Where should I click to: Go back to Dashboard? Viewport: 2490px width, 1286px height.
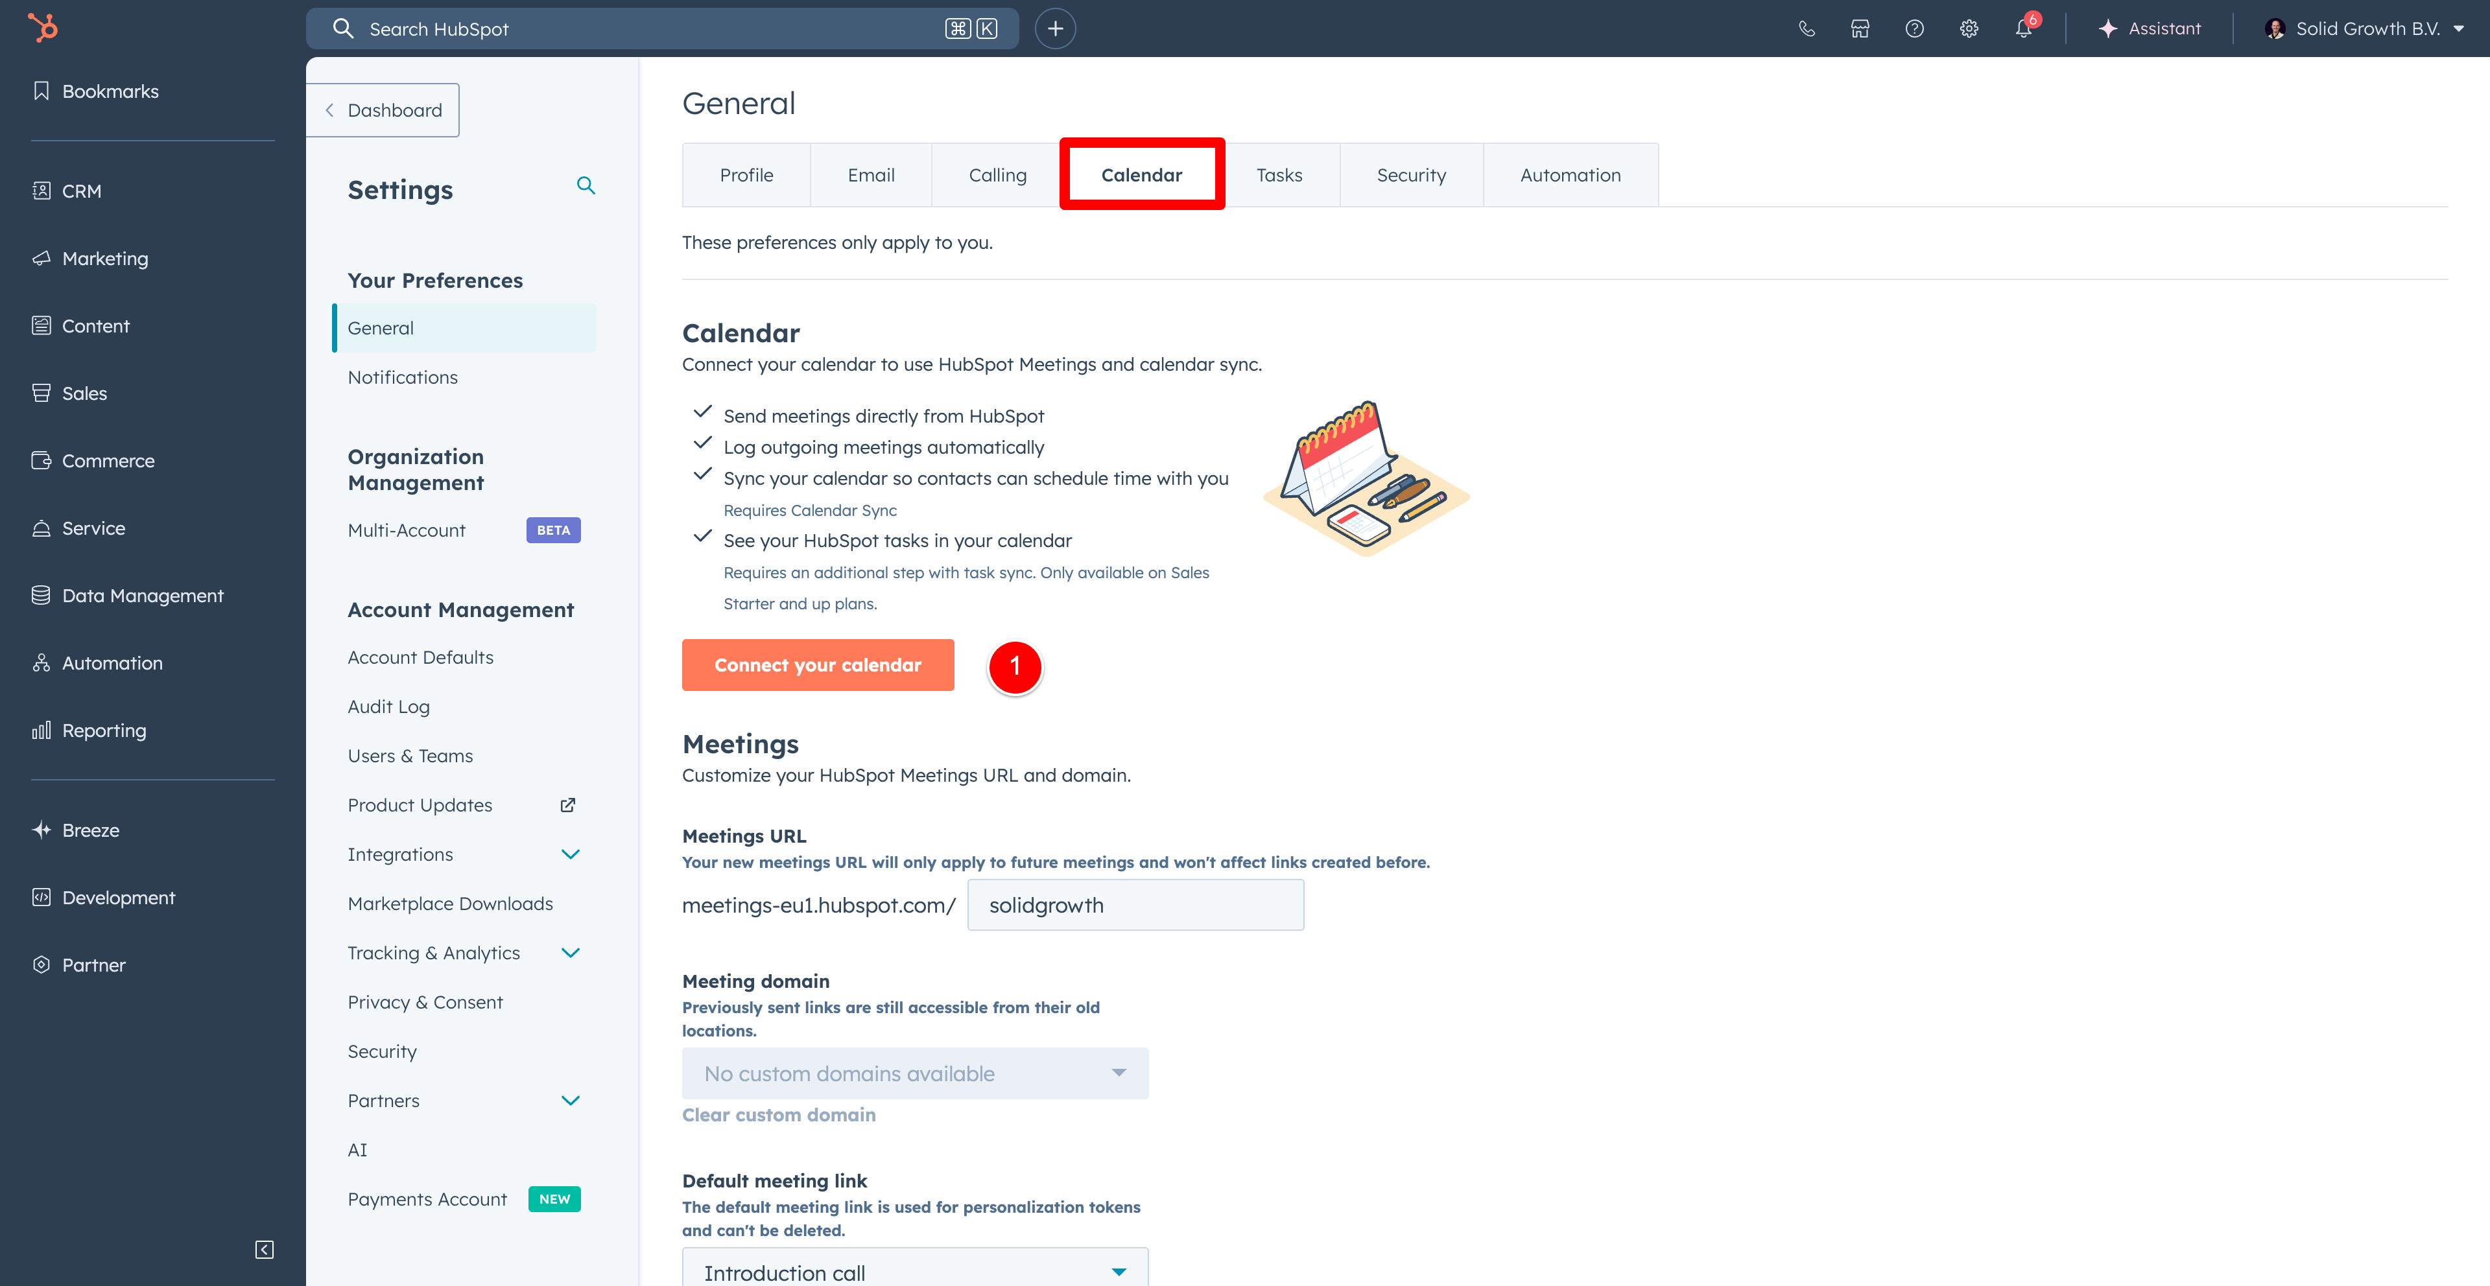pos(384,110)
